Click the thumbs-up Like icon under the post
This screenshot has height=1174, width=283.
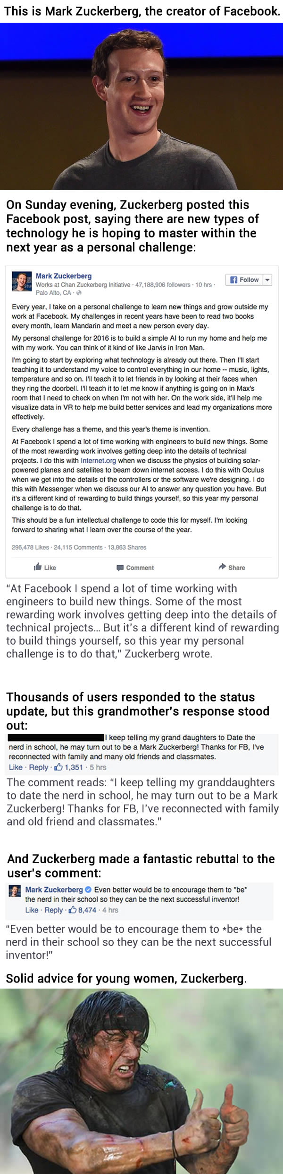(x=38, y=567)
